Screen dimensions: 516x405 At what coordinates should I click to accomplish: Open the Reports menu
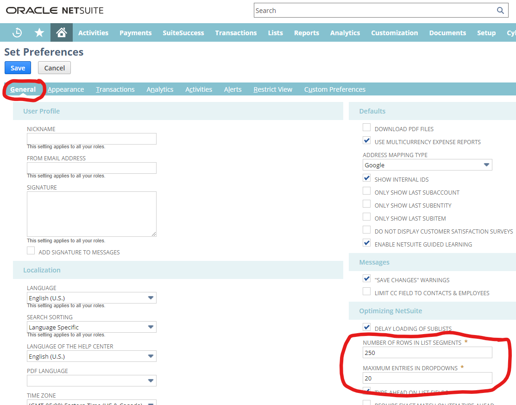pyautogui.click(x=307, y=33)
